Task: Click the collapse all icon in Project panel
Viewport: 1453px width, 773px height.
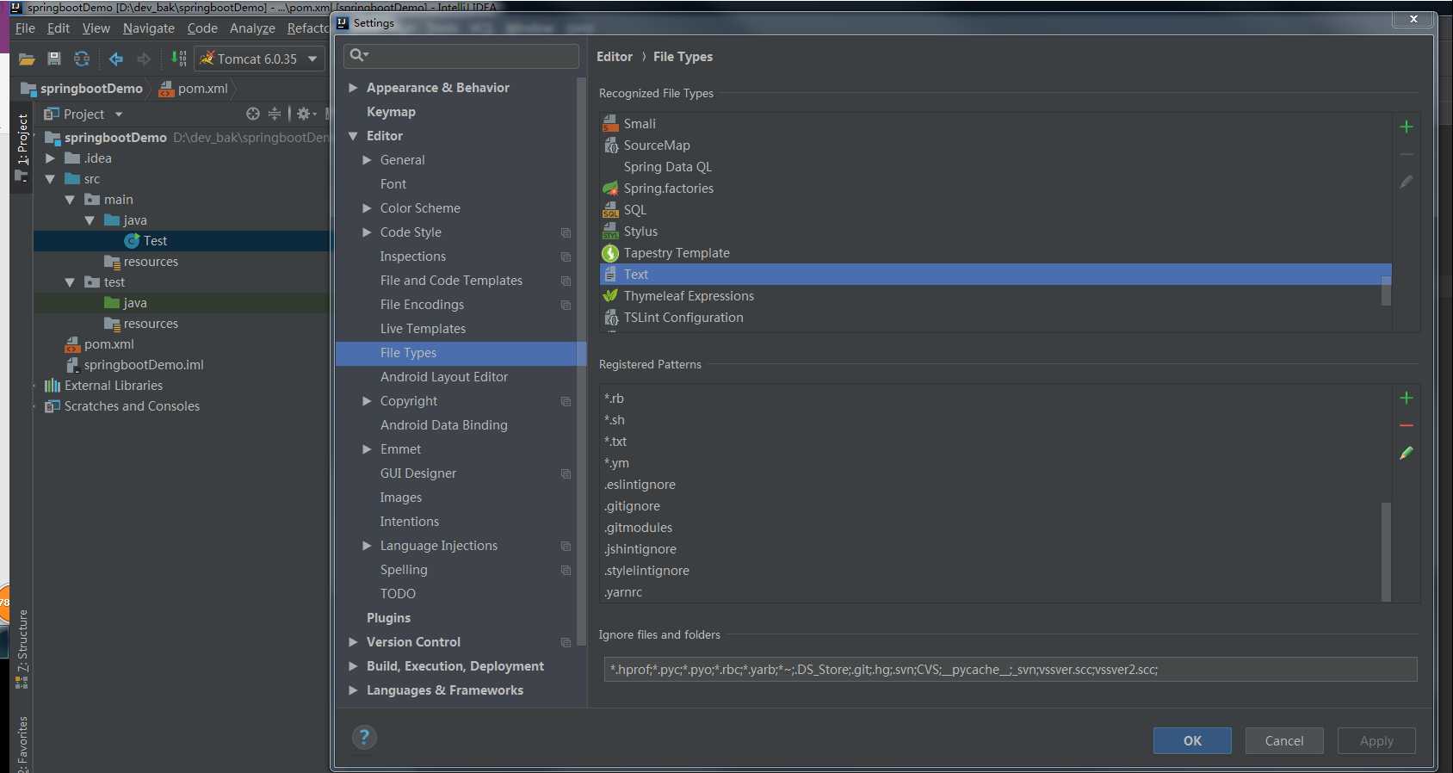Action: click(x=275, y=114)
